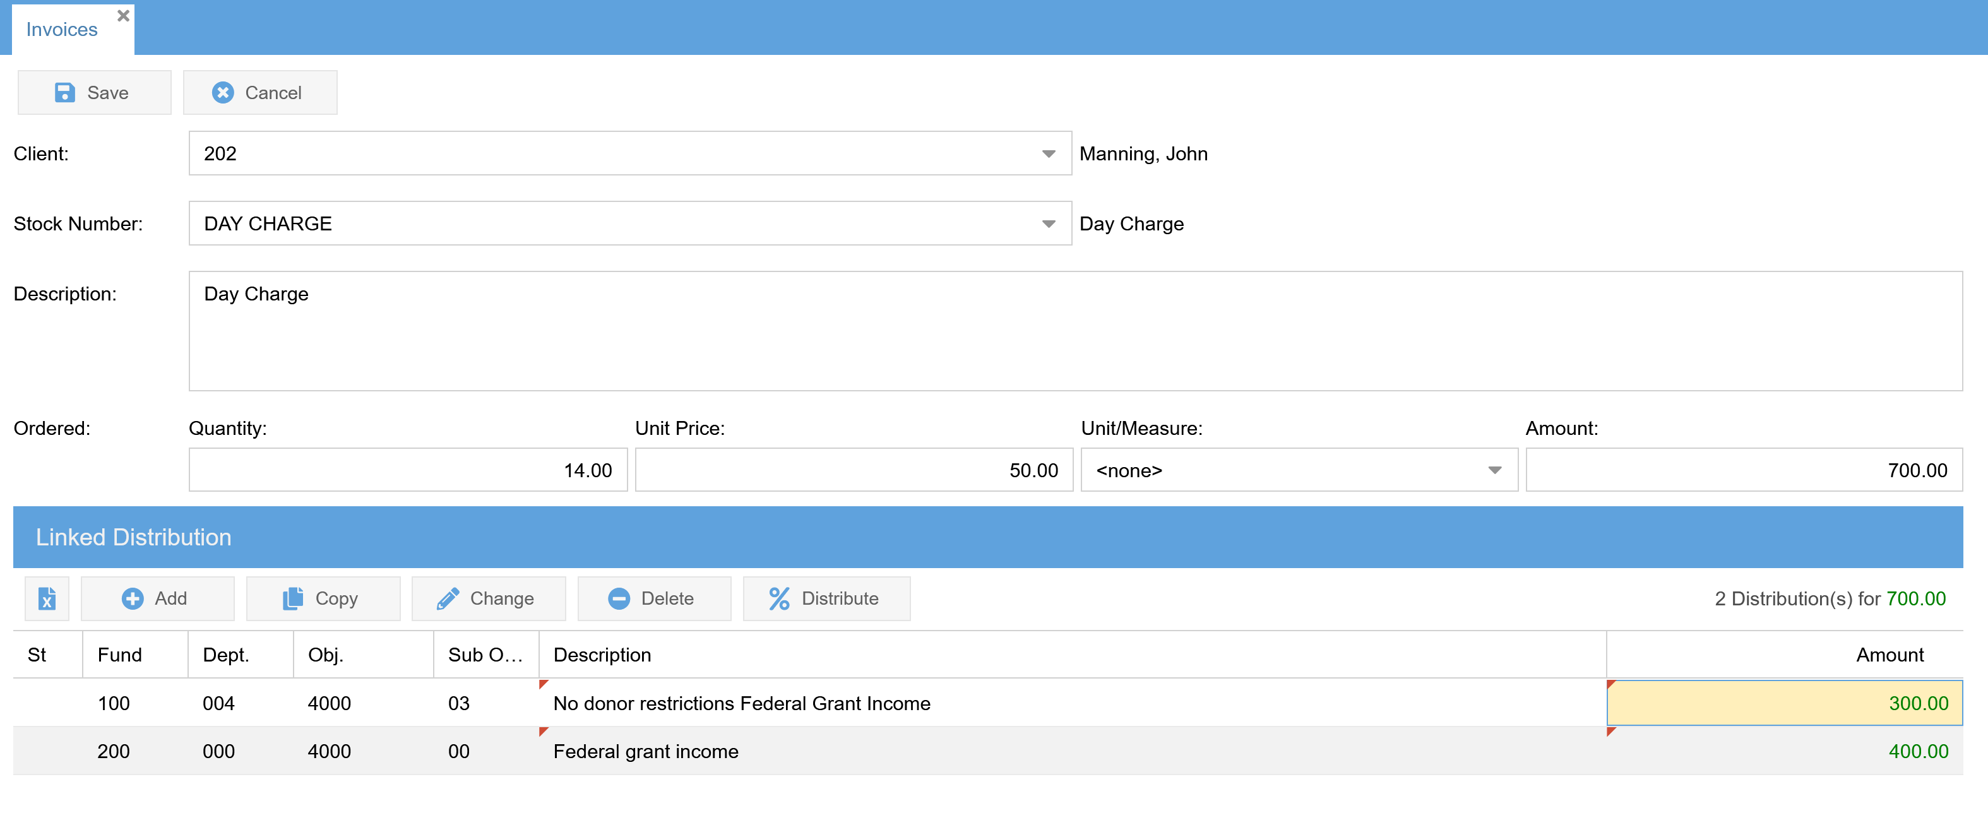Expand the Client dropdown arrow
1988x837 pixels.
tap(1048, 153)
